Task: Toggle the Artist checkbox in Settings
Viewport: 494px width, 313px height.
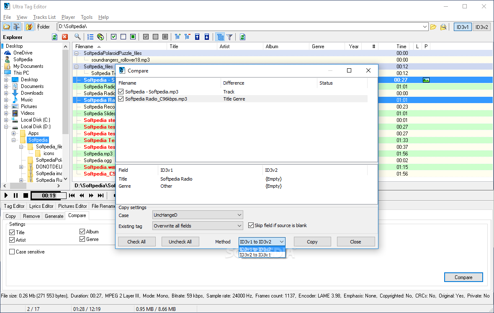Action: pos(12,240)
